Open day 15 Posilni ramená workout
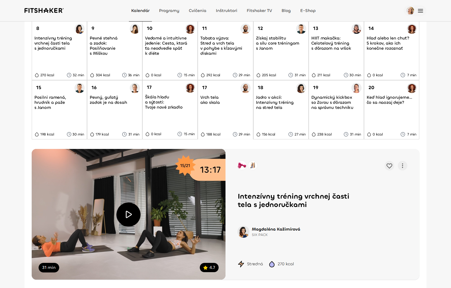 coord(59,110)
